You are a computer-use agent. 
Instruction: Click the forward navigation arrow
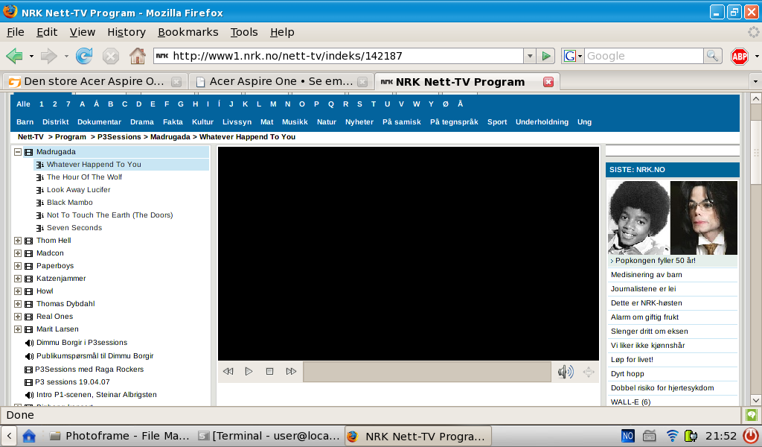[x=48, y=56]
